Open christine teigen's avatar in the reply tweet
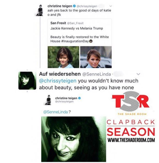 (48, 100)
